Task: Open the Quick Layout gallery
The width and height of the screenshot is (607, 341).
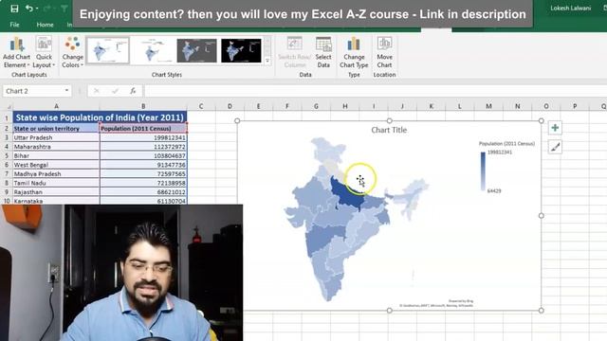Action: pyautogui.click(x=44, y=52)
